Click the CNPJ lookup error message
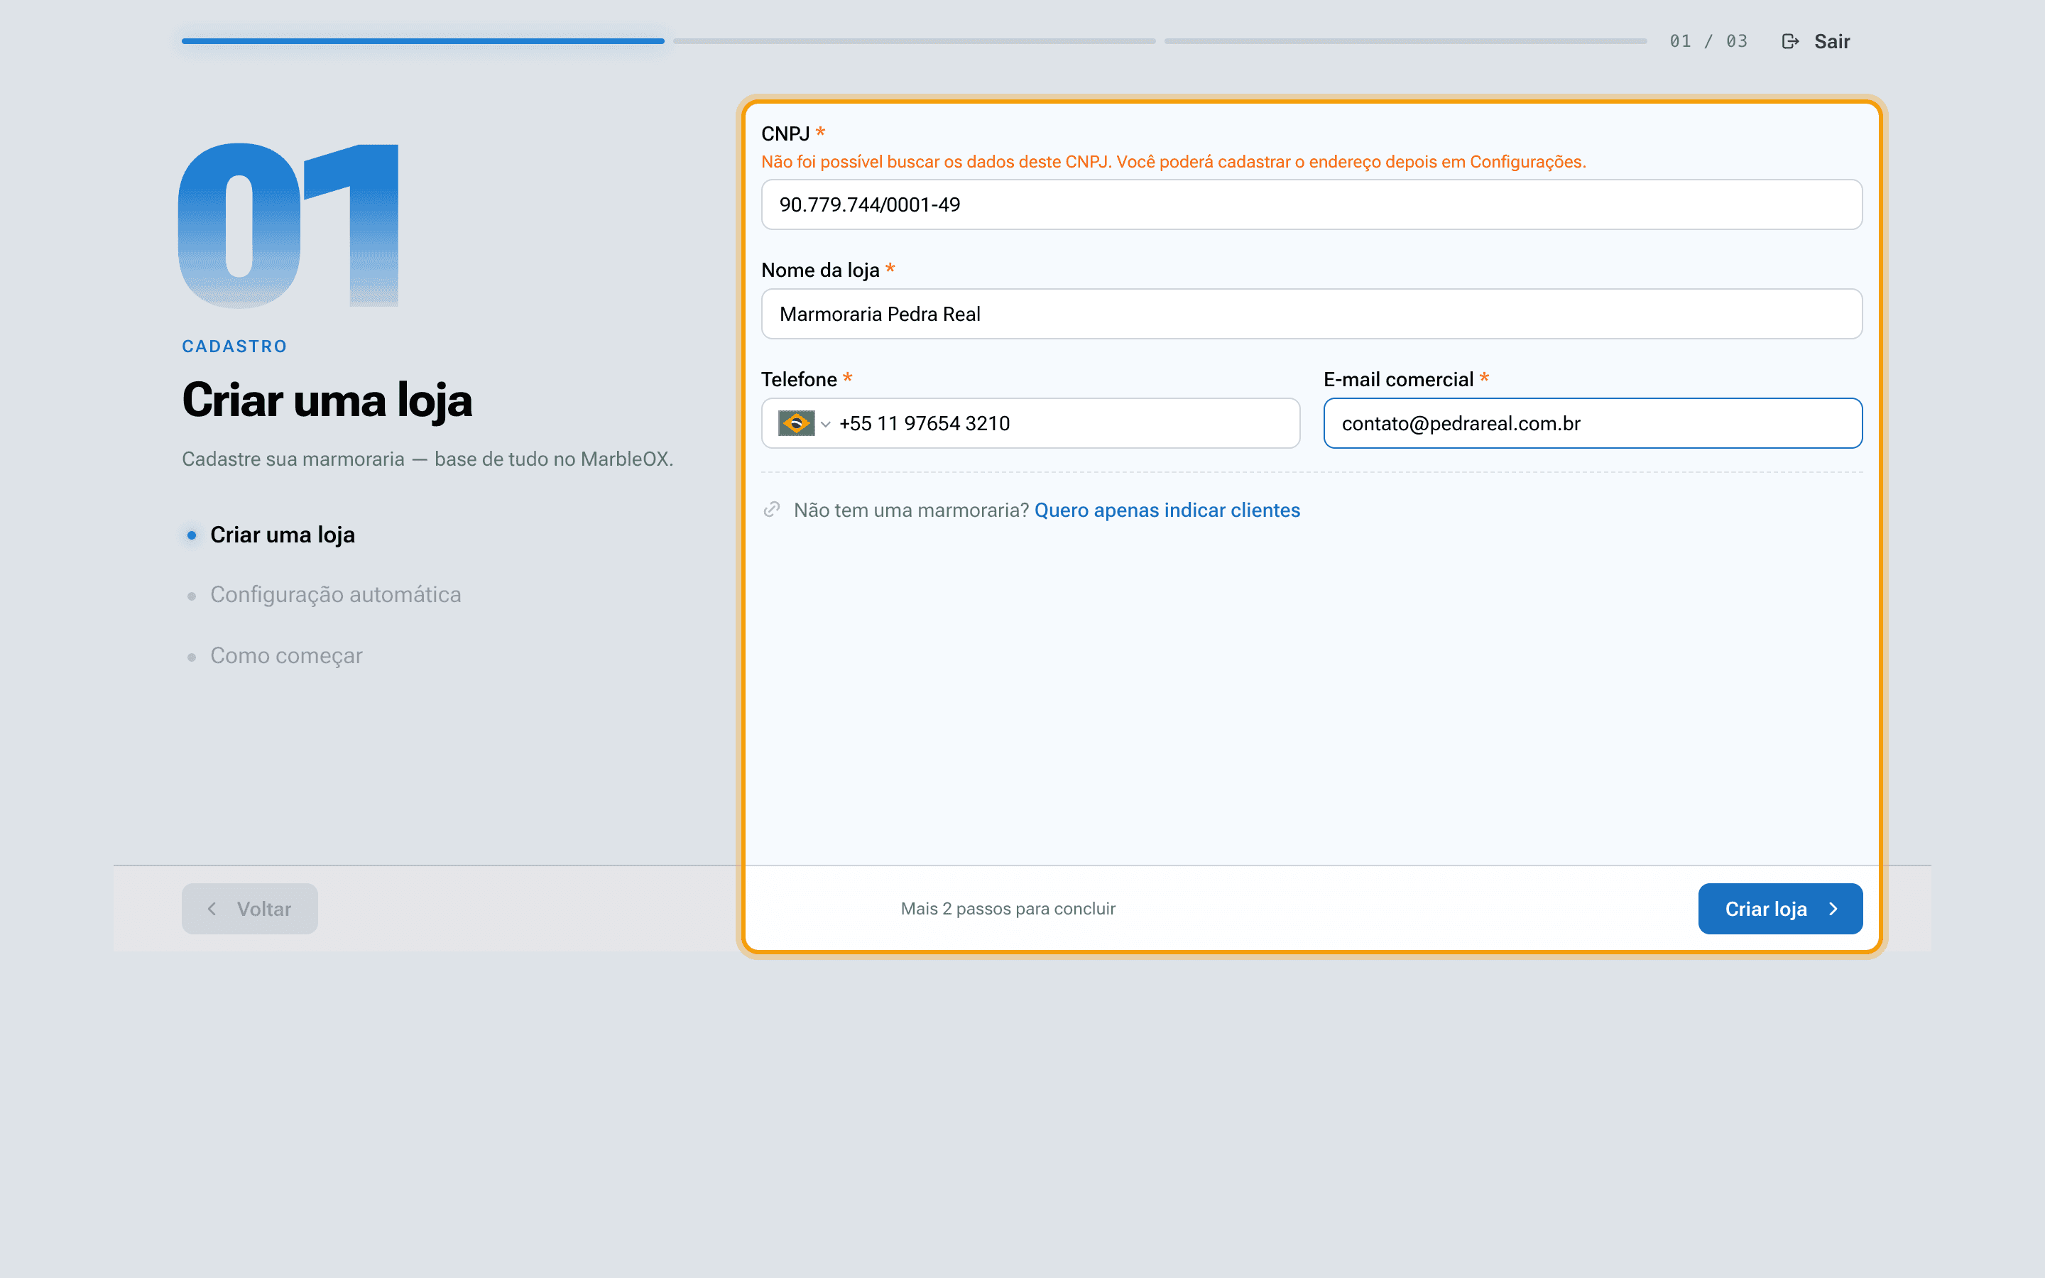This screenshot has height=1278, width=2045. click(1173, 163)
